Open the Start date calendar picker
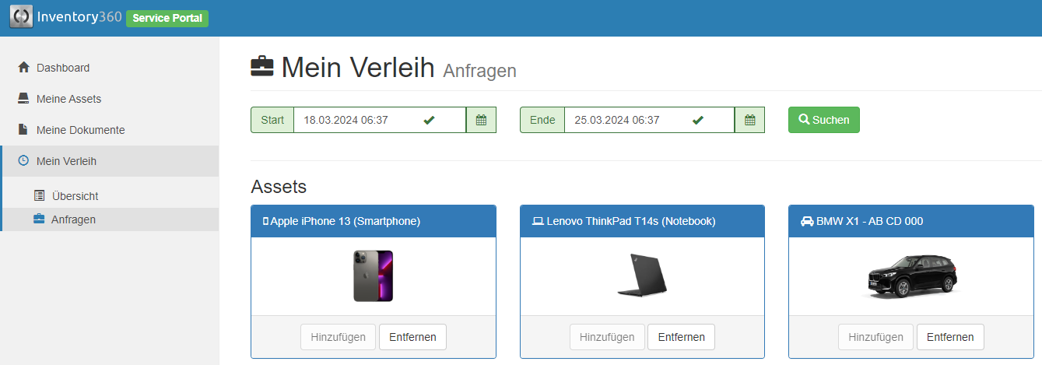 click(x=481, y=120)
